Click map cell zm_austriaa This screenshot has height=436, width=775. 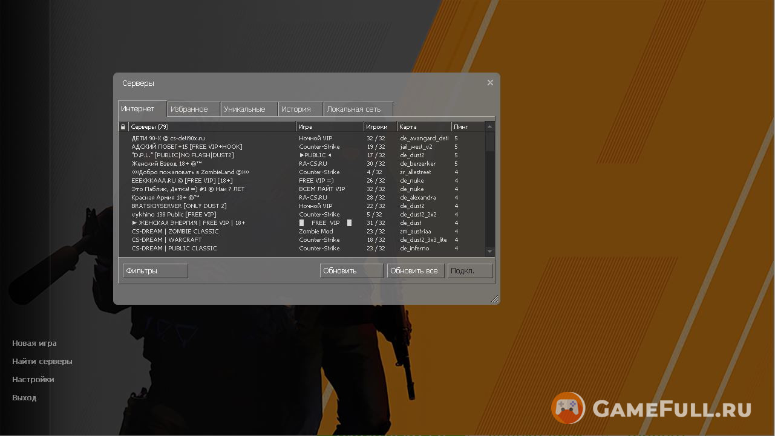coord(416,232)
